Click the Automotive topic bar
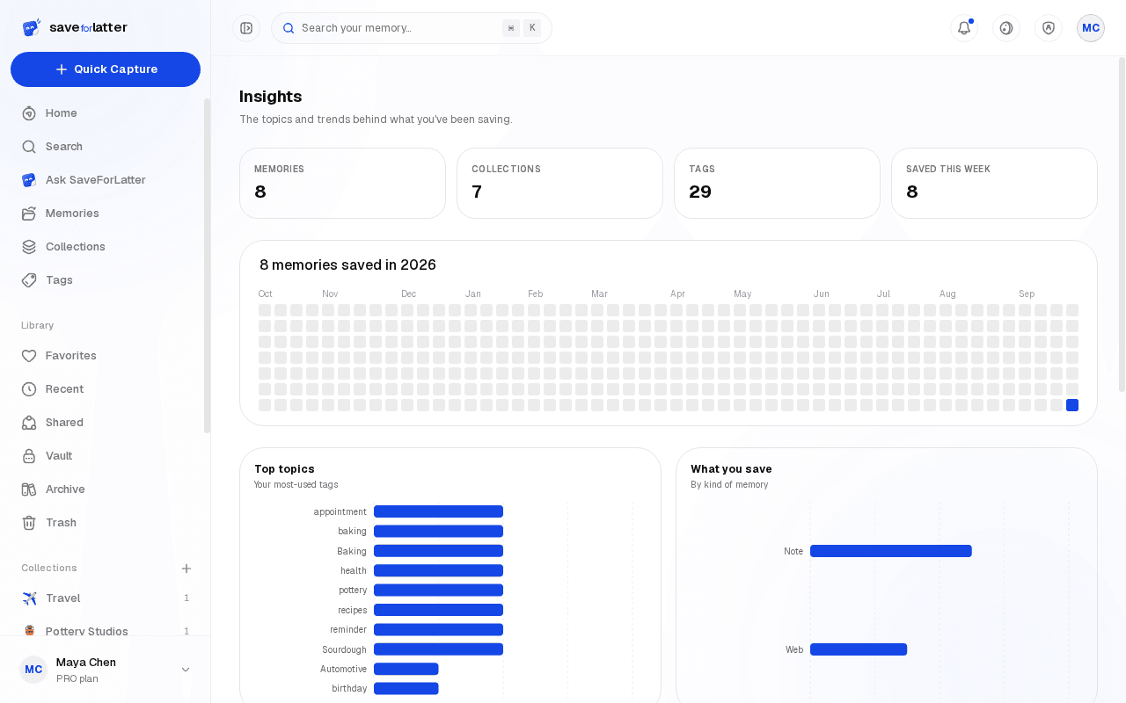This screenshot has width=1126, height=703. [406, 669]
